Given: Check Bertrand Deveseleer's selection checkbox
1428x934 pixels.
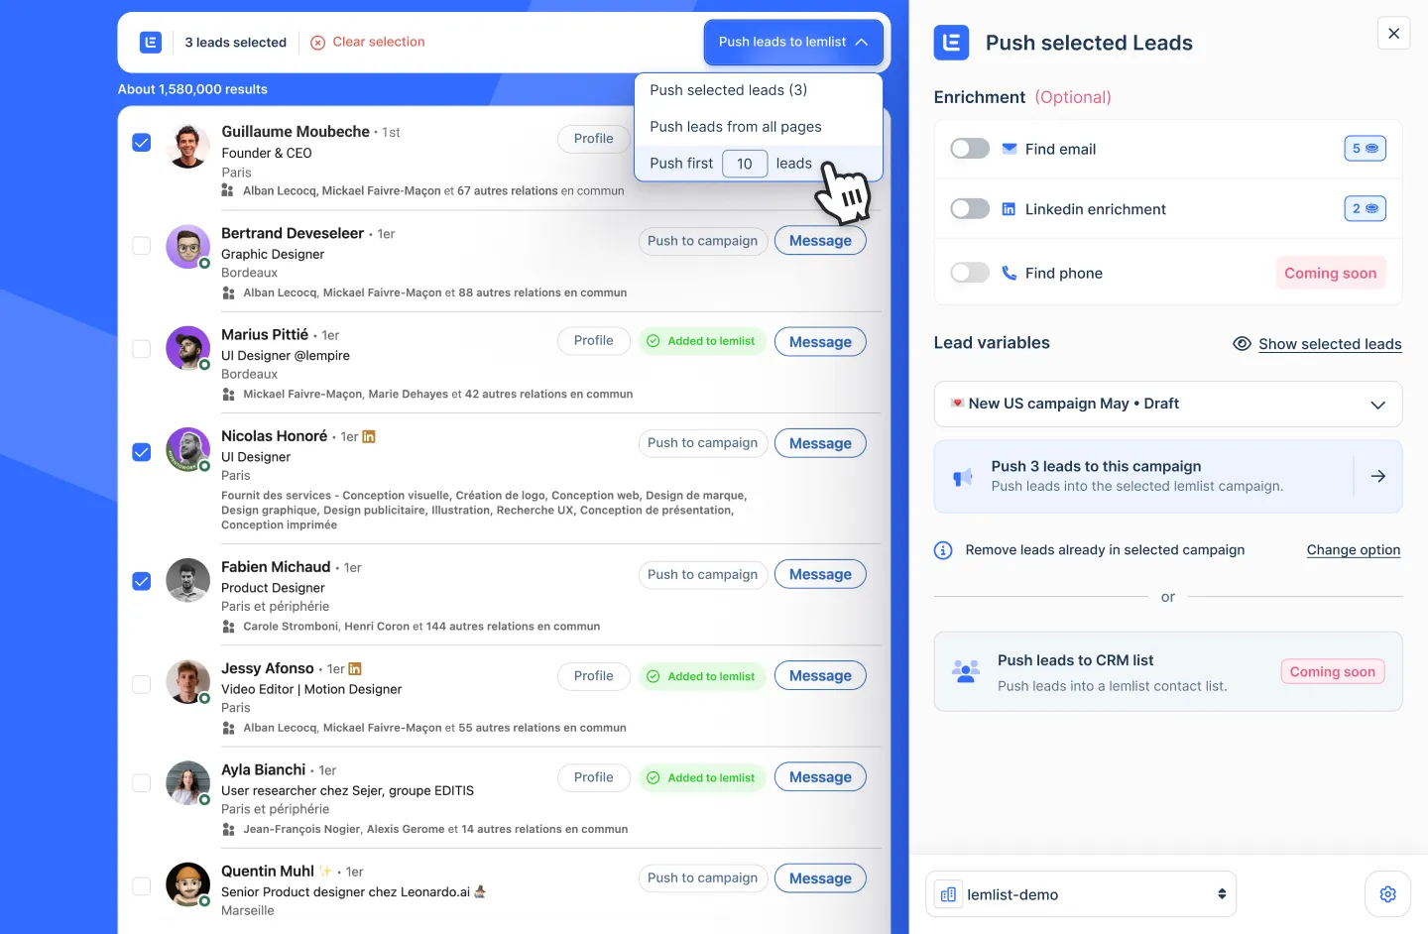Looking at the screenshot, I should [141, 245].
